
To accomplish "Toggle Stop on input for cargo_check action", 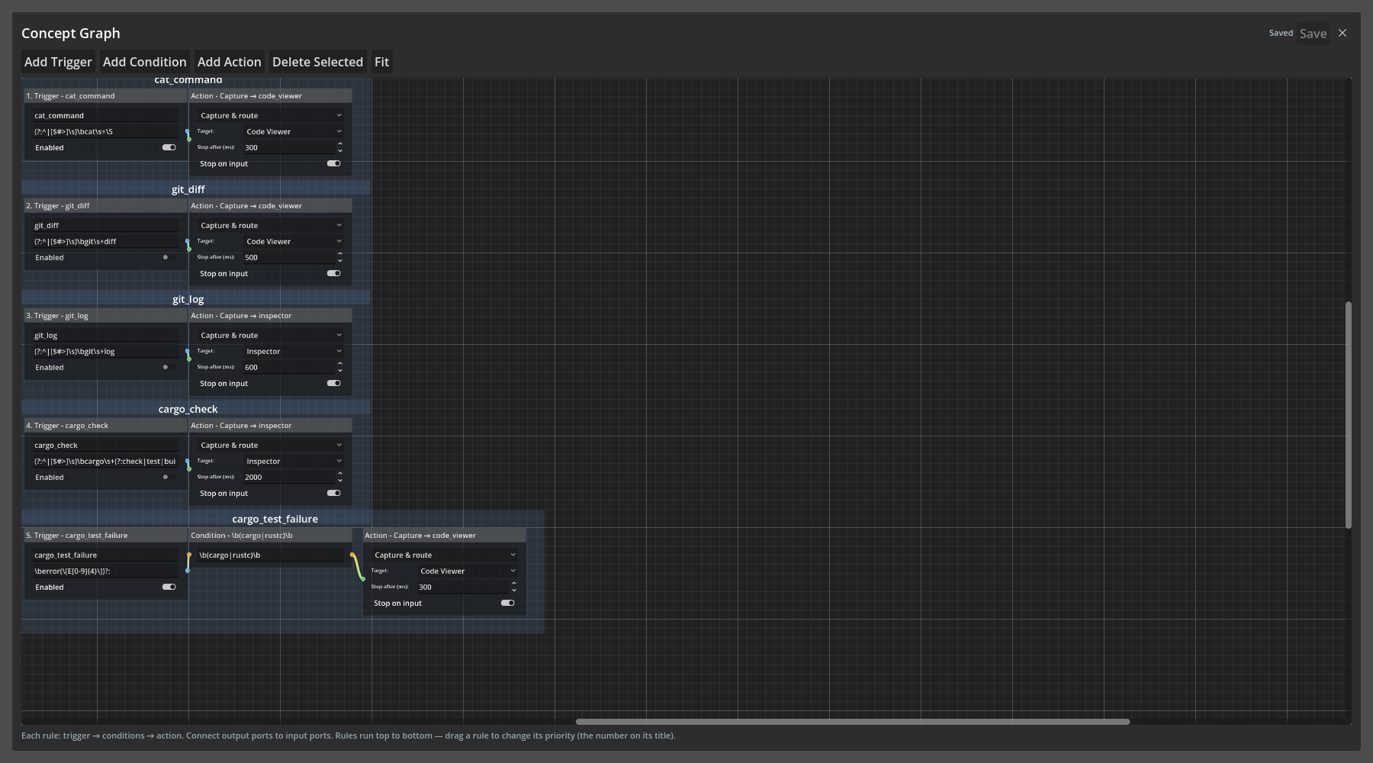I will click(334, 494).
